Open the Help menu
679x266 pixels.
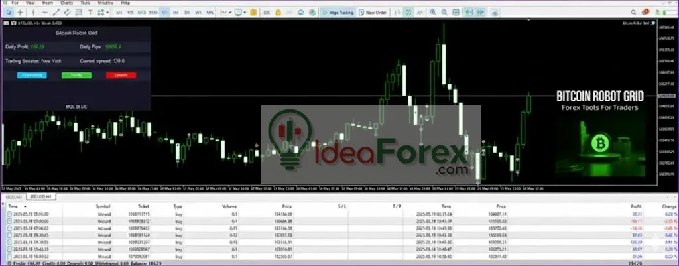125,3
